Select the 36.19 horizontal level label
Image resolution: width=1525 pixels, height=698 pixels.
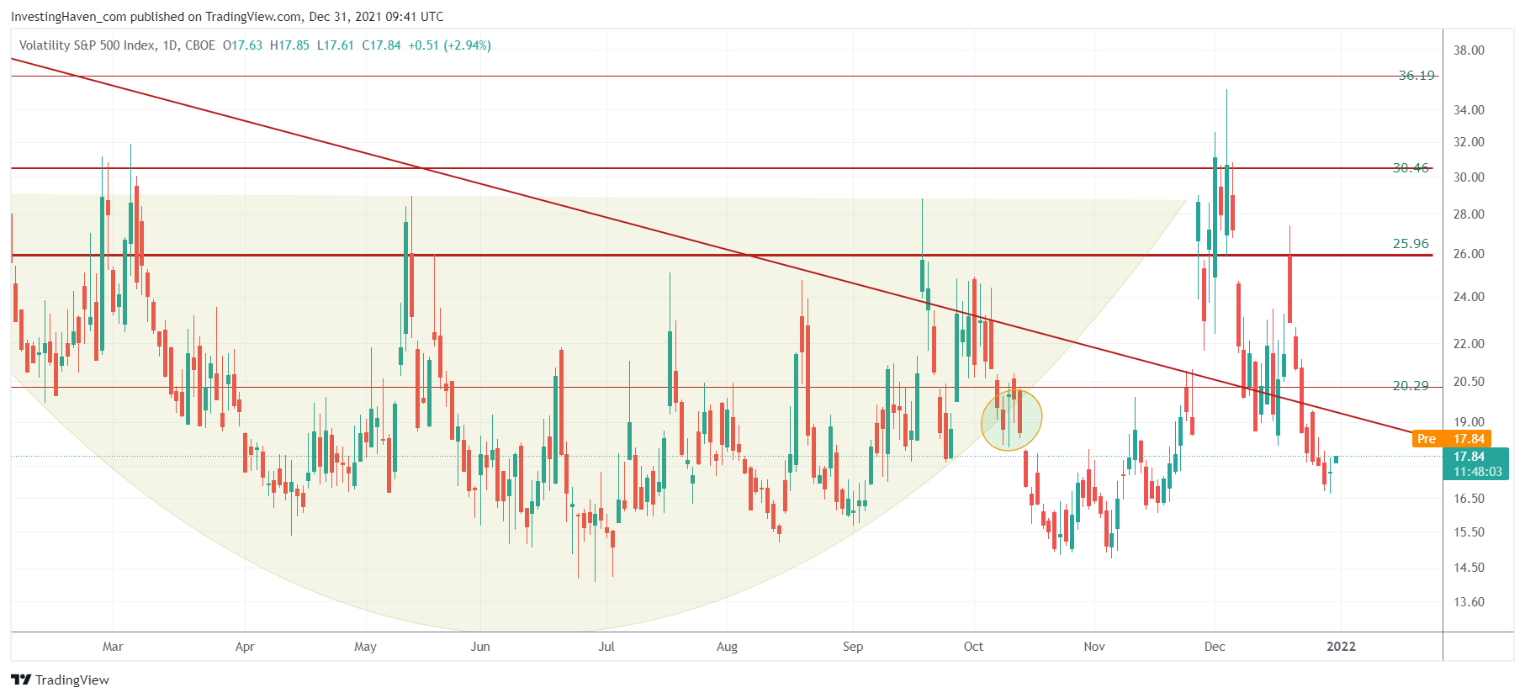1416,76
